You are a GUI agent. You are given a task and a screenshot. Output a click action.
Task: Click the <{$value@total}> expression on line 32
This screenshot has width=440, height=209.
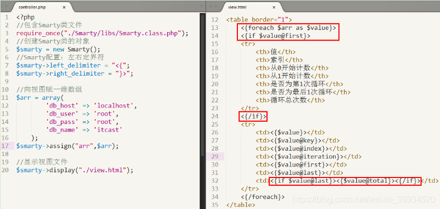[365, 181]
